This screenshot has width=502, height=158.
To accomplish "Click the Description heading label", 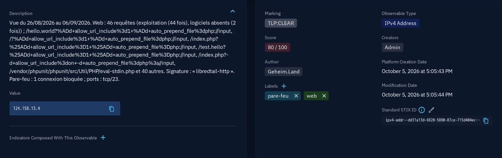I will (x=21, y=13).
